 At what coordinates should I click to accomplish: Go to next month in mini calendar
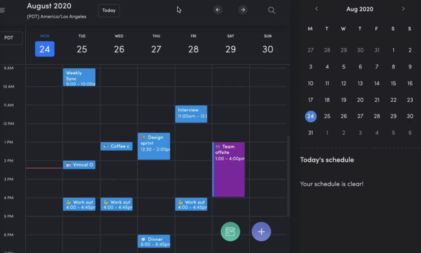coord(403,9)
